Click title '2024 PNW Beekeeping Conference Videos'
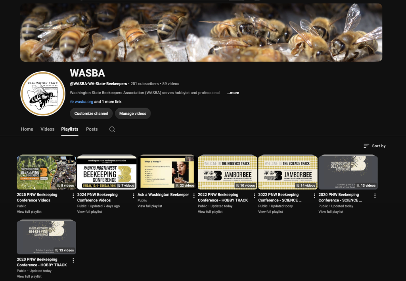This screenshot has height=281, width=406. click(x=98, y=197)
